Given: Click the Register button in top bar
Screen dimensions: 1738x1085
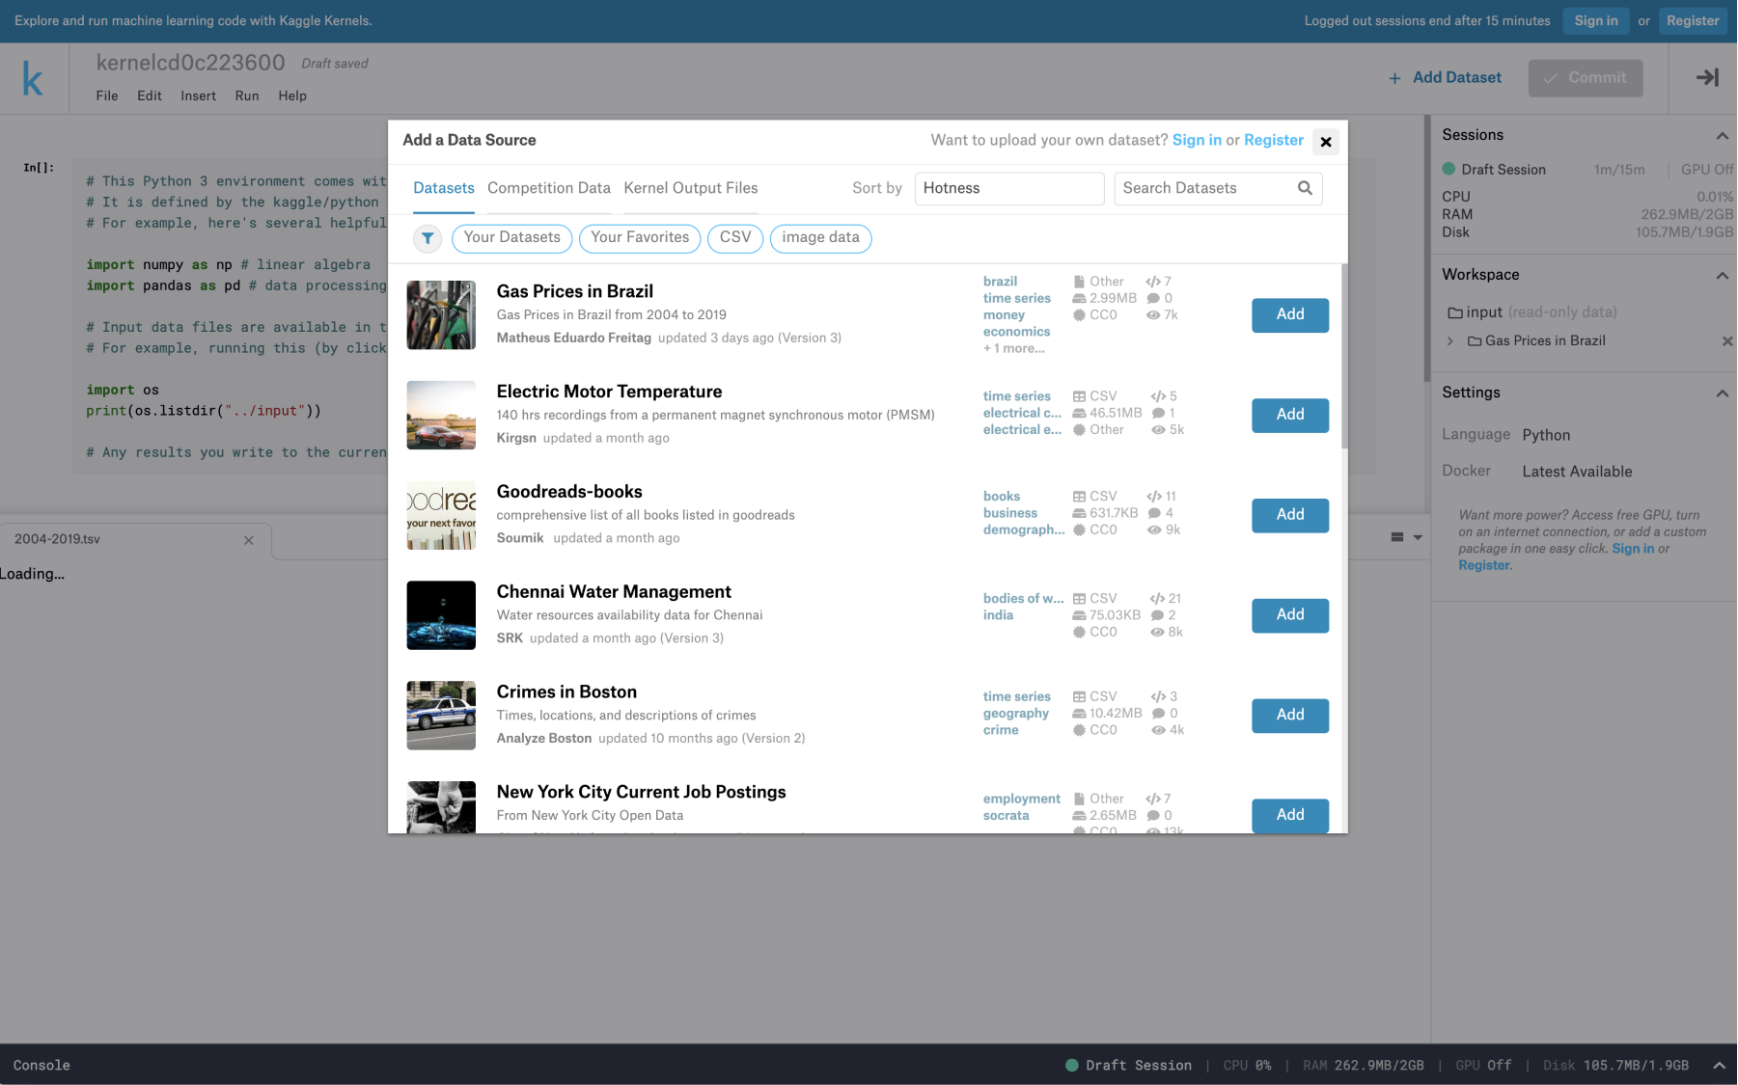Looking at the screenshot, I should pyautogui.click(x=1692, y=21).
